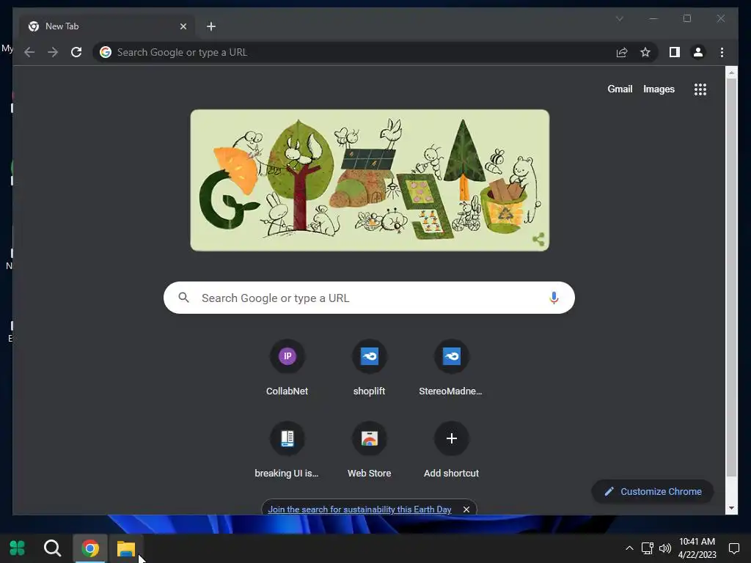
Task: Open the breaking UI is... shortcut
Action: click(x=287, y=449)
